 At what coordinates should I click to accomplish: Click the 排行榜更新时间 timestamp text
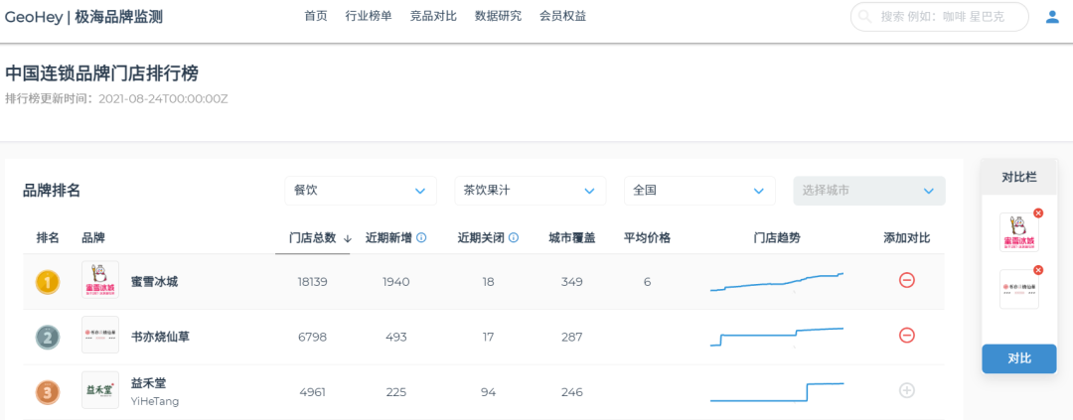[116, 98]
